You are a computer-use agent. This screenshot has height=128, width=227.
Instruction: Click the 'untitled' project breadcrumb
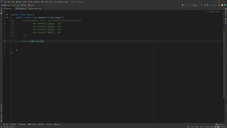coord(4,5)
